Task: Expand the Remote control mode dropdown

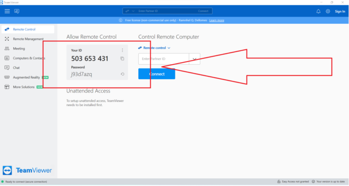Action: [x=154, y=48]
